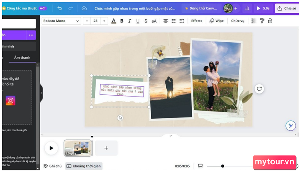Click the sidebar scrollbar down arrow
The height and width of the screenshot is (173, 299).
tap(38, 168)
